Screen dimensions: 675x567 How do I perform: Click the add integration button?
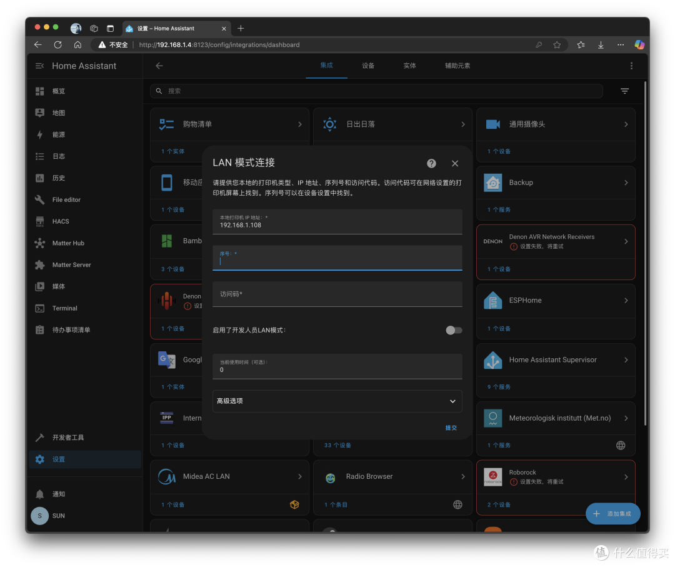coord(612,514)
